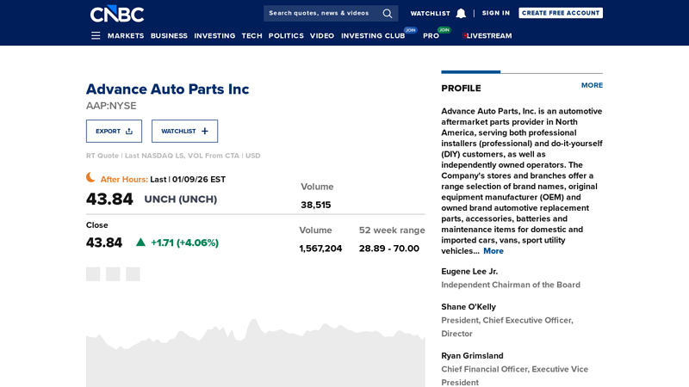
Task: Click MORE link in Profile header
Action: pos(592,85)
